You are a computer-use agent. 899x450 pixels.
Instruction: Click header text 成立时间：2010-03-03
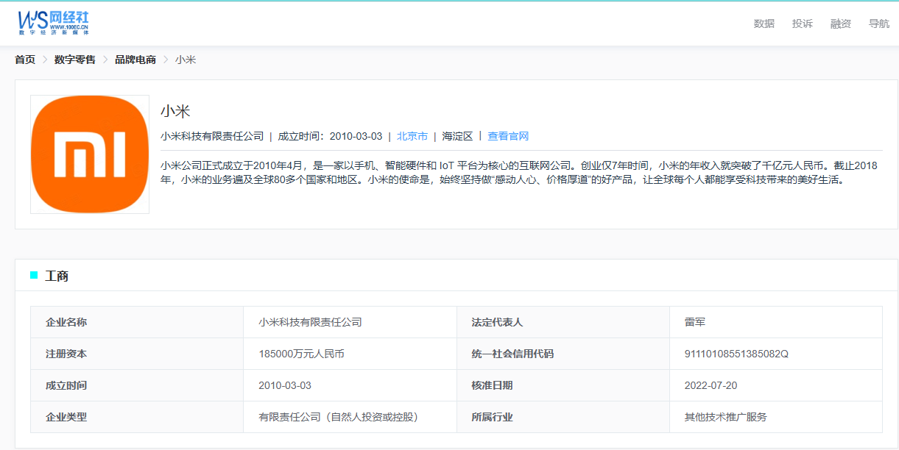pos(330,136)
